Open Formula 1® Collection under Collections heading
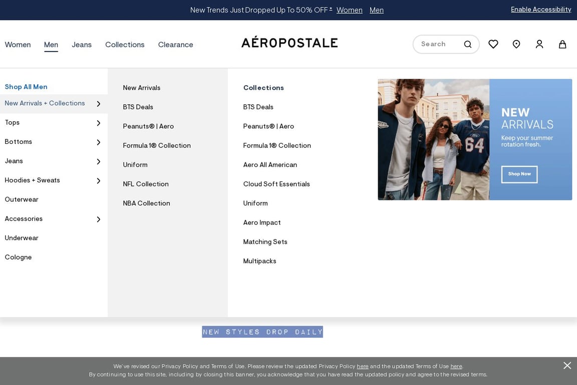The image size is (577, 385). click(x=277, y=145)
